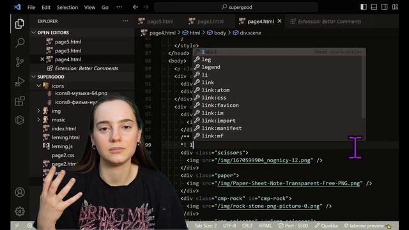The width and height of the screenshot is (409, 230).
Task: Select the 'link:mf' suggestion
Action: 277,136
